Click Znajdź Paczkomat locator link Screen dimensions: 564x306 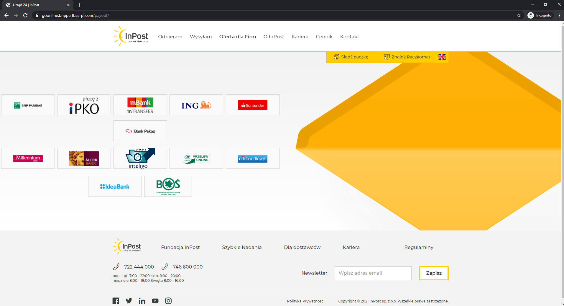(x=407, y=57)
